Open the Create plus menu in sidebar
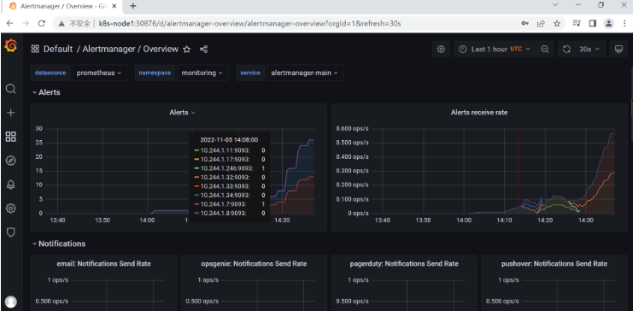This screenshot has width=633, height=311. click(x=11, y=113)
